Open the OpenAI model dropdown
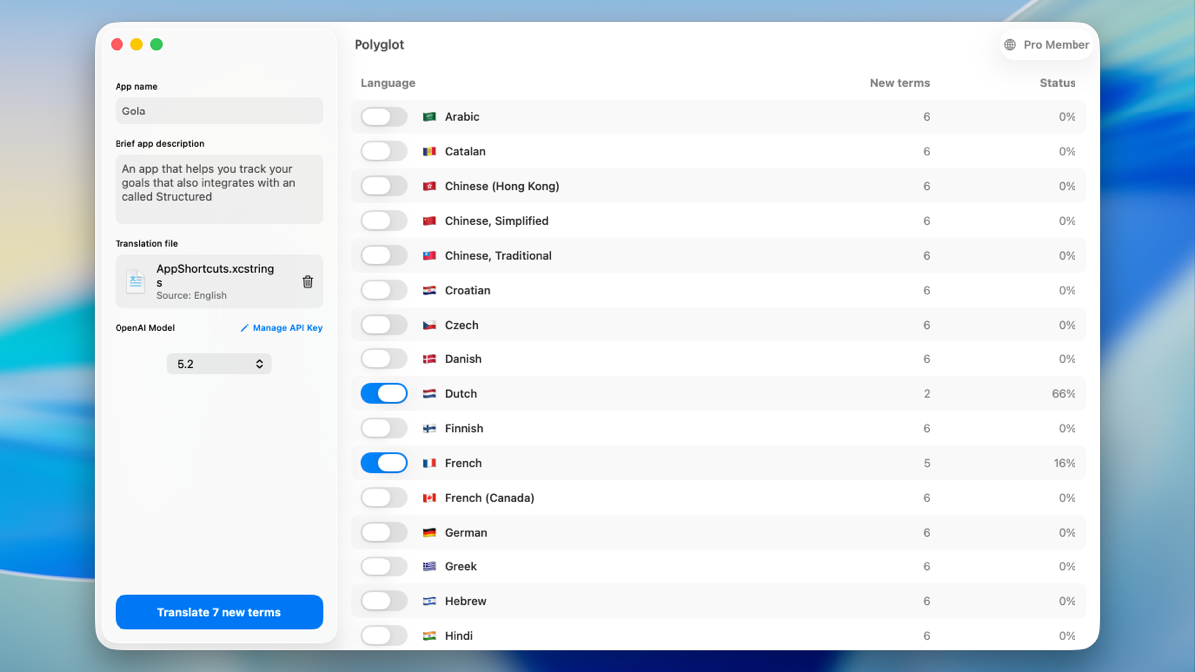This screenshot has height=672, width=1195. pos(218,363)
